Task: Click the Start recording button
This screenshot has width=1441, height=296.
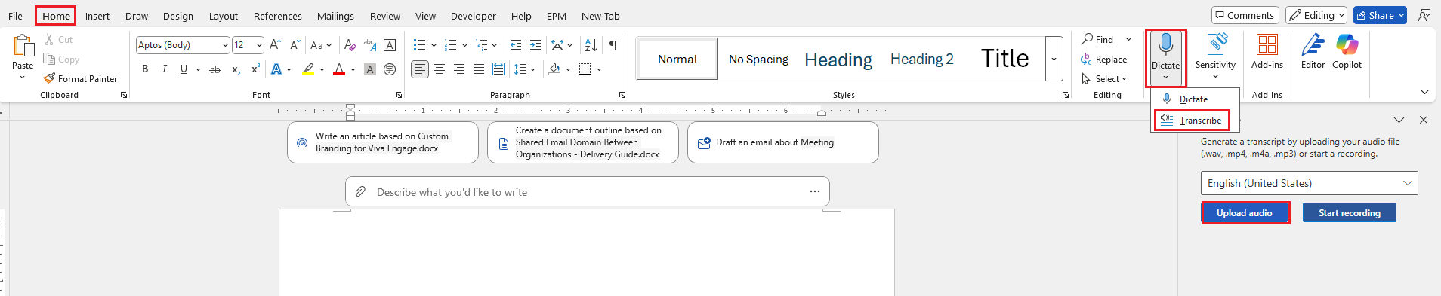Action: (x=1350, y=213)
